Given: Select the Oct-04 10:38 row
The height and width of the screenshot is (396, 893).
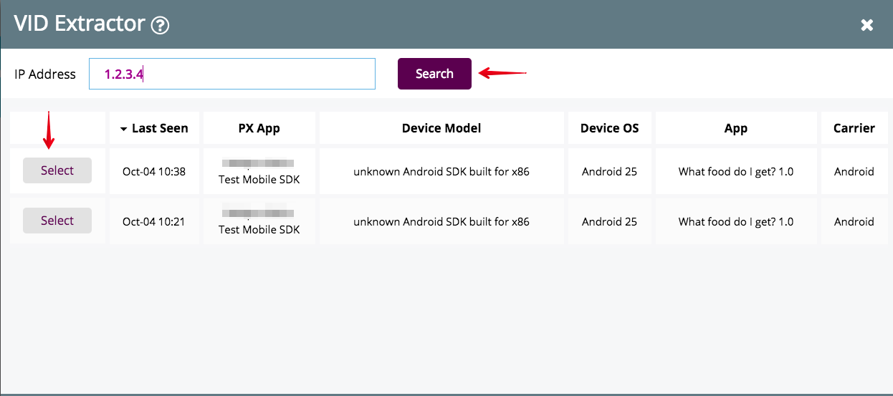Looking at the screenshot, I should click(57, 170).
